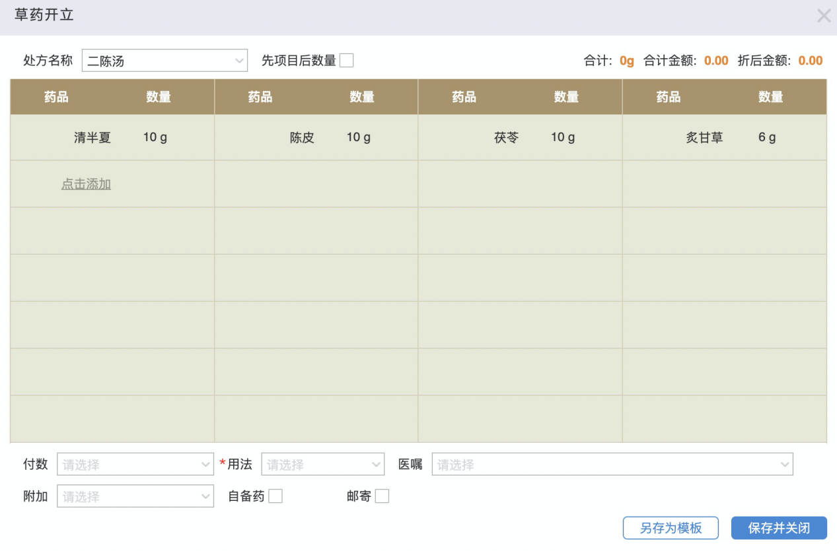Expand the 付数 selection dropdown
This screenshot has width=837, height=551.
[x=135, y=464]
